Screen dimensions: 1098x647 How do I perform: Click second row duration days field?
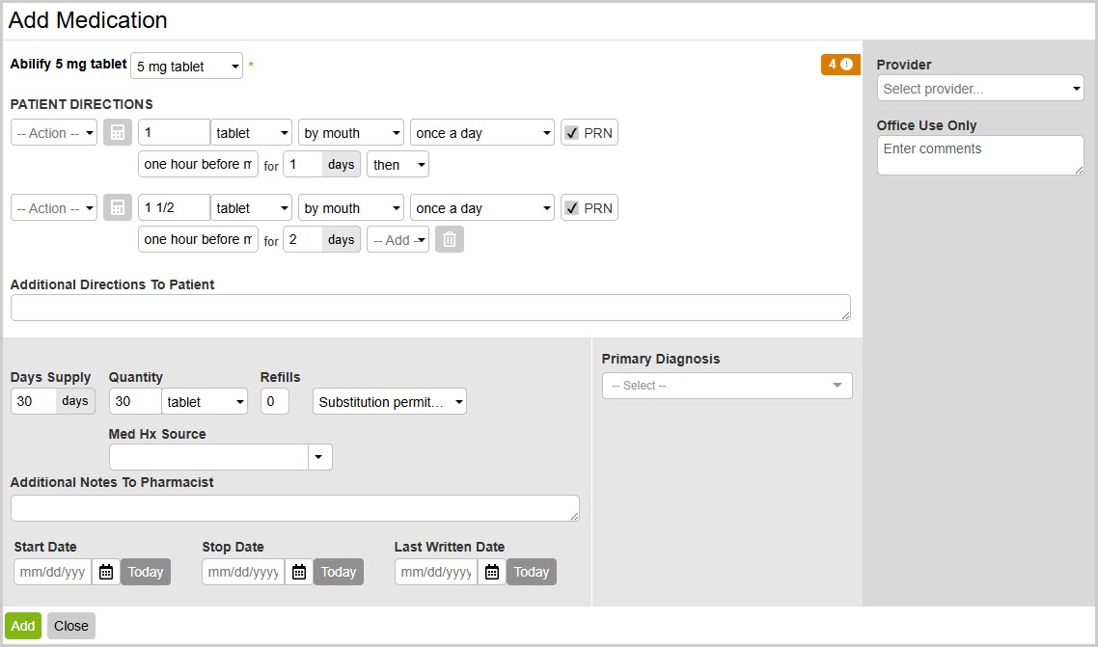pos(303,239)
